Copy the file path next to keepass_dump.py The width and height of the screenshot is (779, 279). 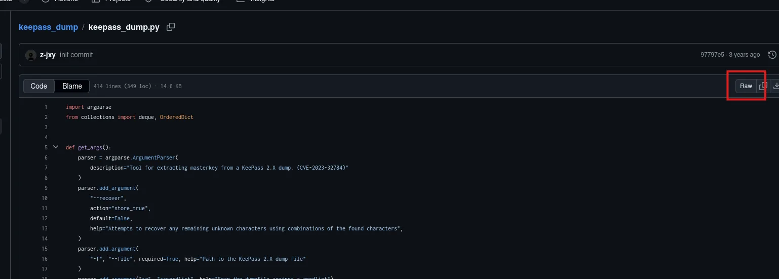pyautogui.click(x=171, y=27)
